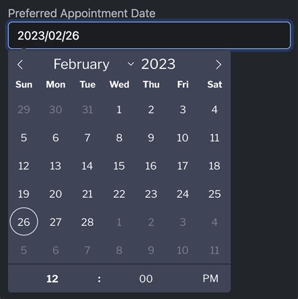The height and width of the screenshot is (299, 298).
Task: Select Monday February 20
Action: (55, 194)
